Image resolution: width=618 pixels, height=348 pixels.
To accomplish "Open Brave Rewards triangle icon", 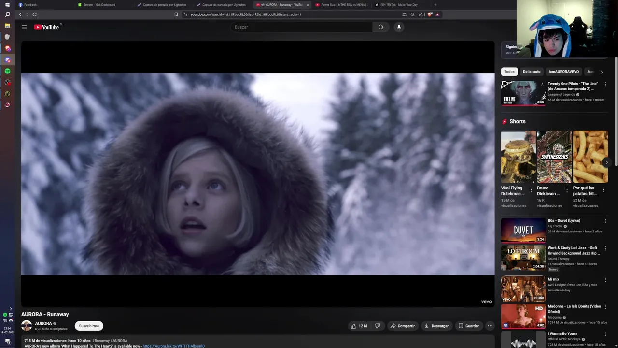I will (x=437, y=14).
